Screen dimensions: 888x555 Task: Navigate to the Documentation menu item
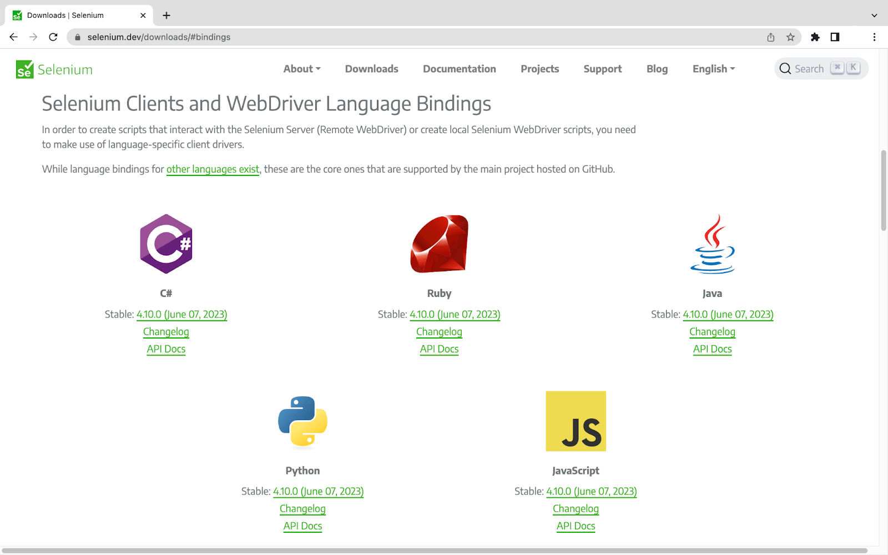click(459, 69)
